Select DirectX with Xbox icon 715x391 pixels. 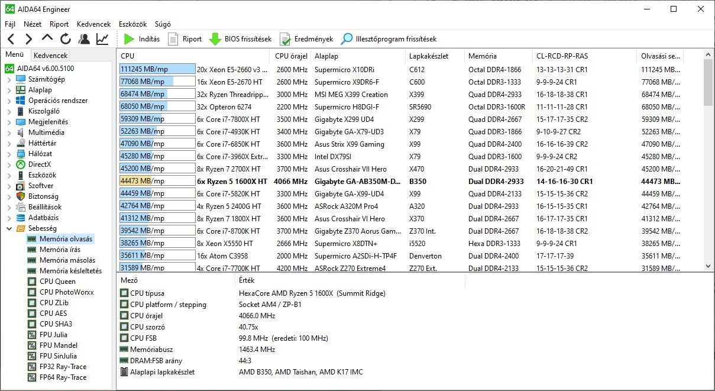(x=40, y=164)
